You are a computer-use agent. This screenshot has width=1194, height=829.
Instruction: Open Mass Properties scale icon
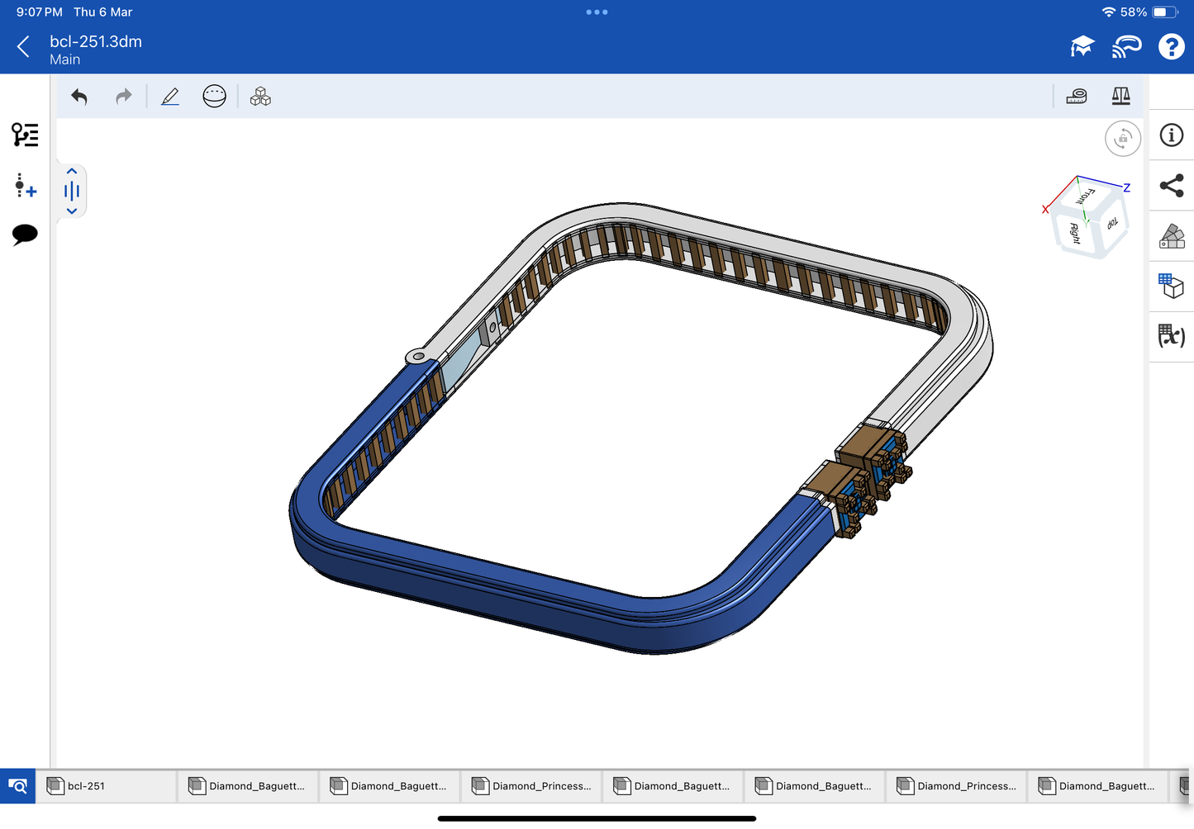(1120, 97)
